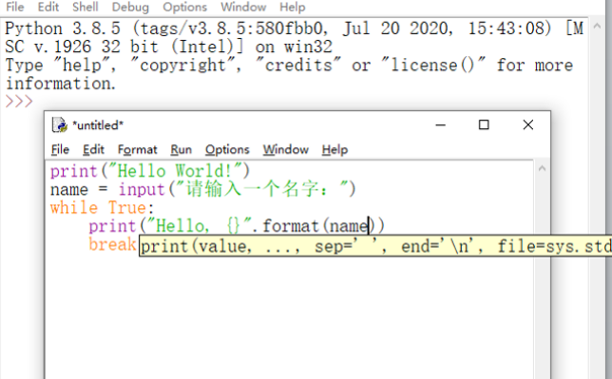Open editor Window menu
The width and height of the screenshot is (612, 379).
(x=286, y=150)
